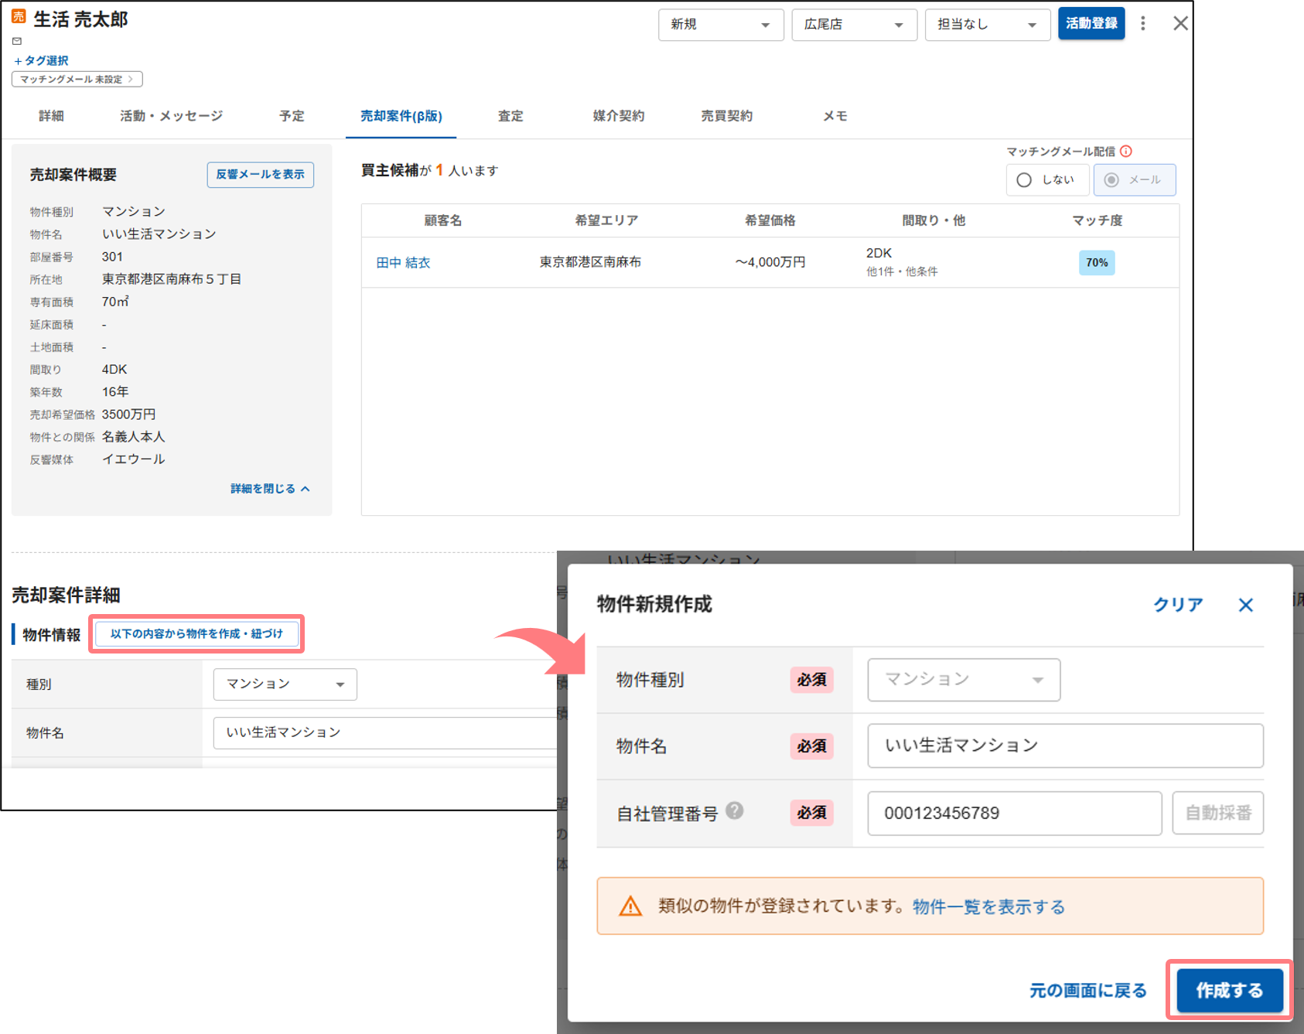Viewport: 1304px width, 1034px height.
Task: Click the customer name 生活 売太郎
Action: [80, 19]
